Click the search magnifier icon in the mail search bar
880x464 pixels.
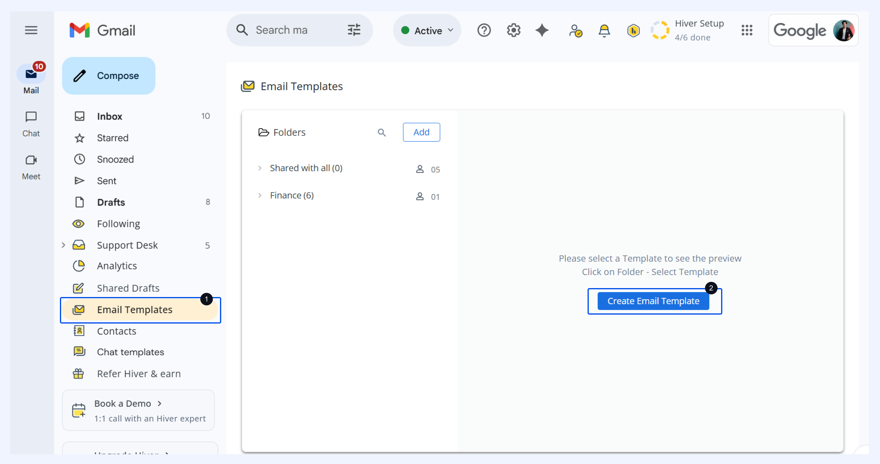[242, 30]
